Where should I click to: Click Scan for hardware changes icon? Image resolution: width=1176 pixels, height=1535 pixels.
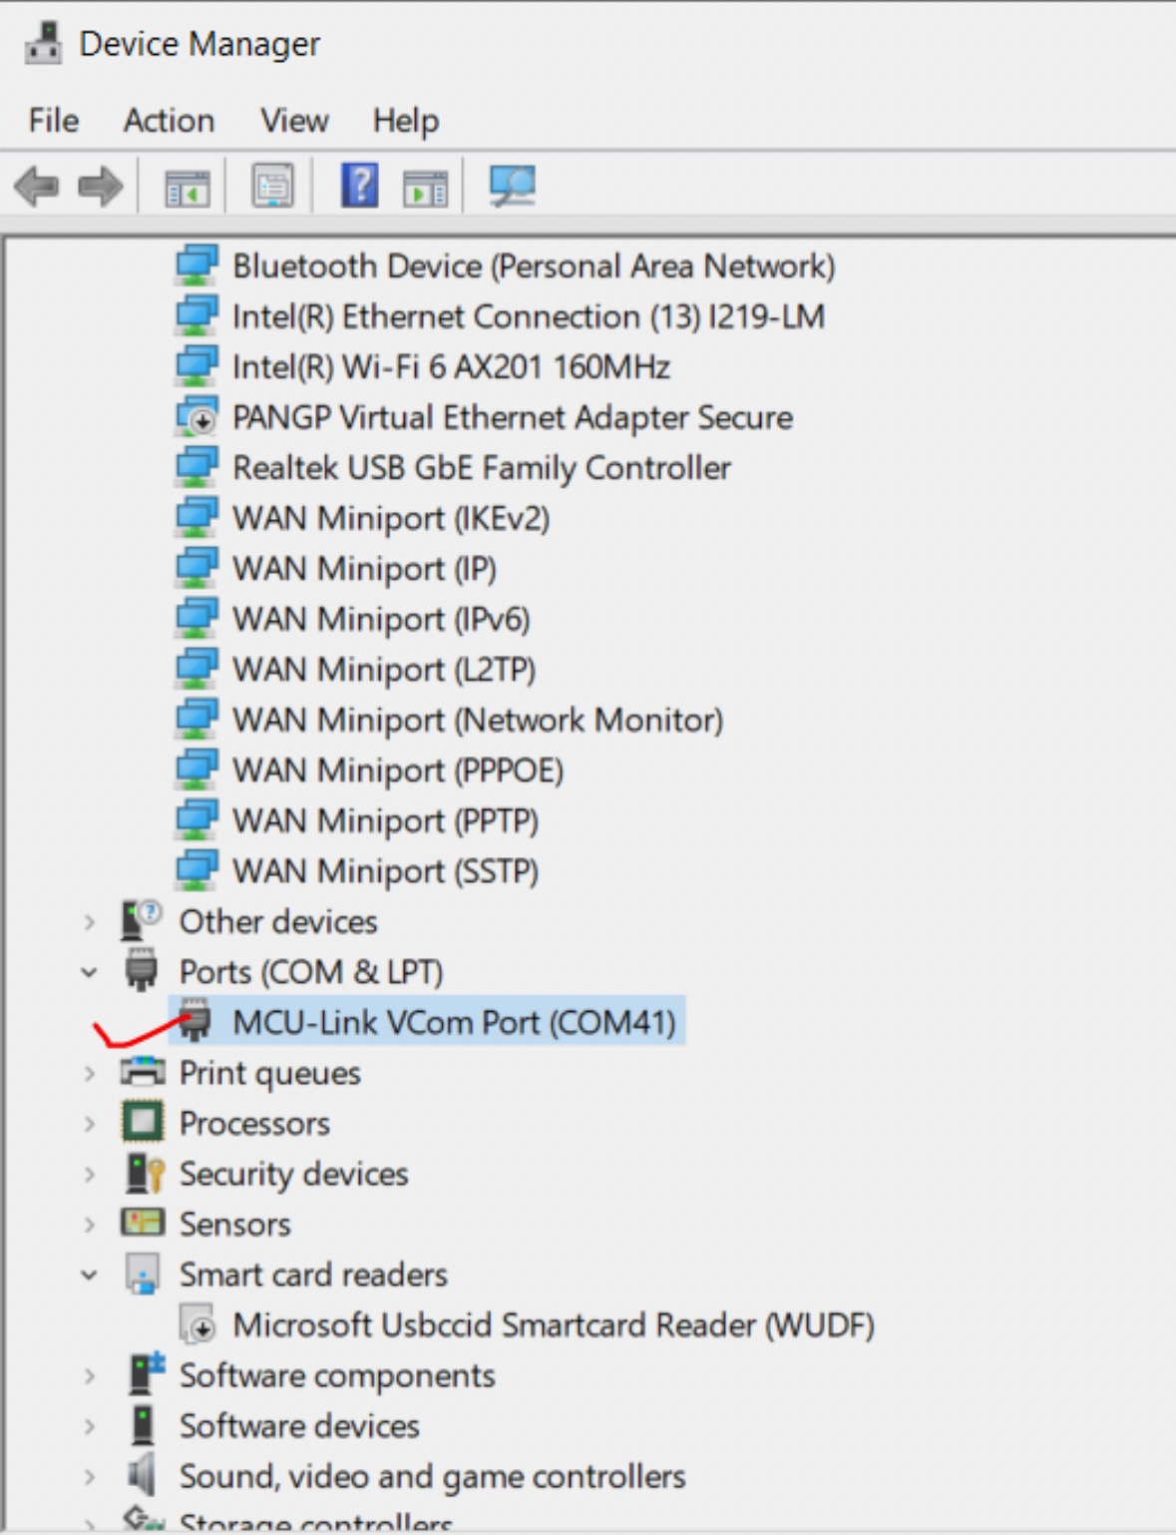[x=513, y=186]
